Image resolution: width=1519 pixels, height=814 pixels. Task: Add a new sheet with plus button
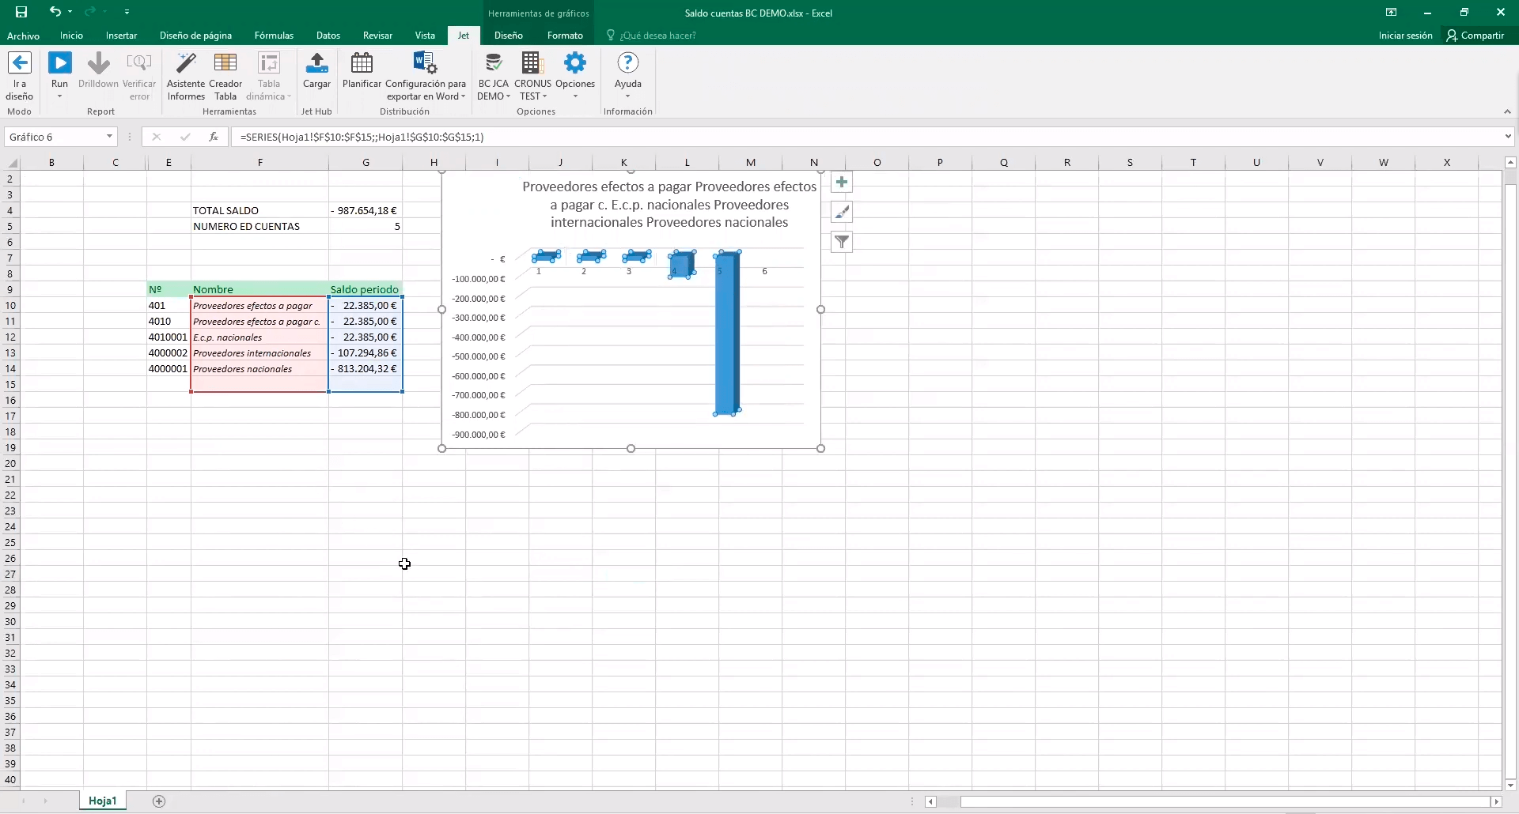(x=159, y=801)
